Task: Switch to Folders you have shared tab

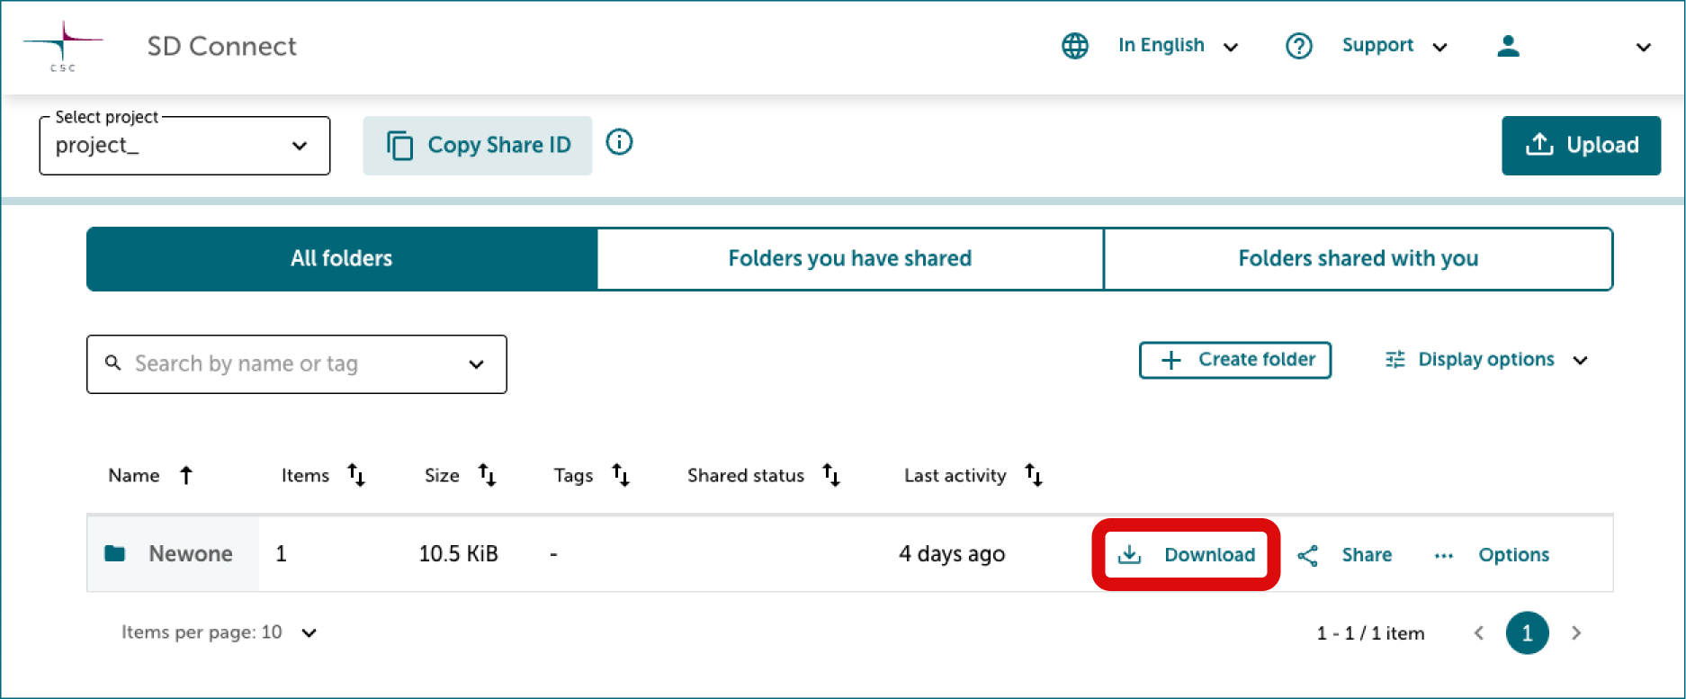Action: (x=850, y=259)
